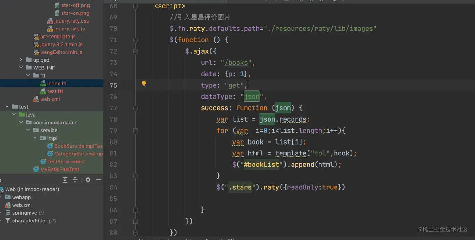The image size is (475, 240).
Task: Collapse the java source folder chevron
Action: point(14,115)
